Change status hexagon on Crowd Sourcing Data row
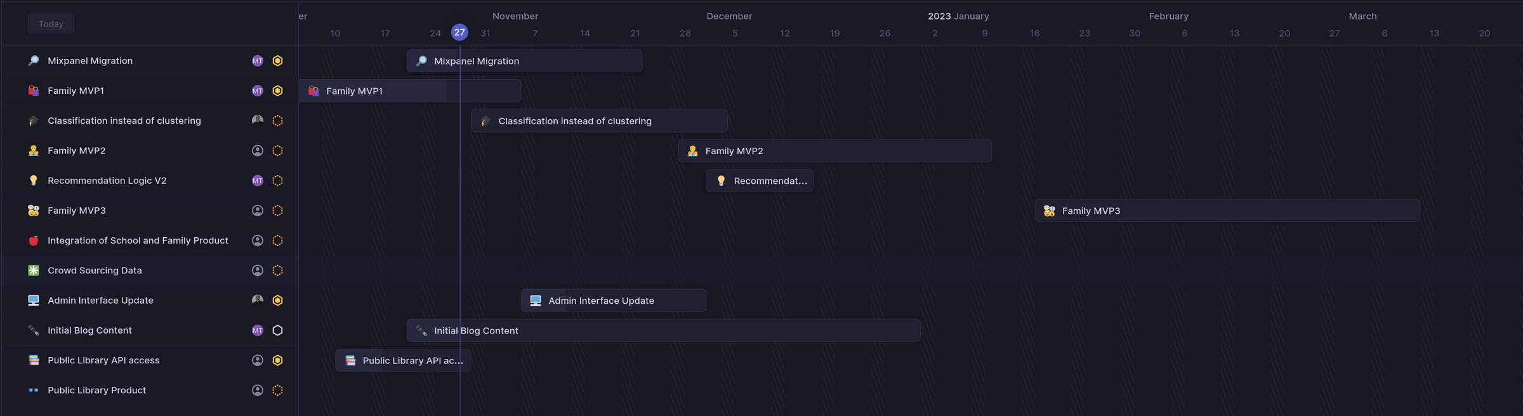The image size is (1523, 416). coord(278,270)
